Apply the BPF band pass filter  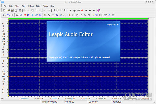pos(73,15)
